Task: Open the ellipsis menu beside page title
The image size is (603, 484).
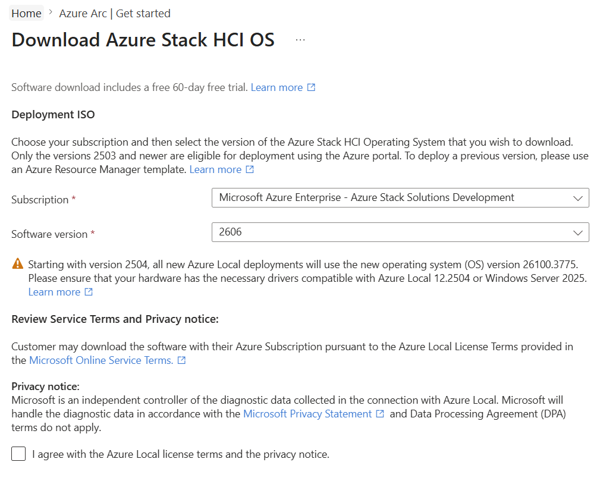Action: (x=300, y=40)
